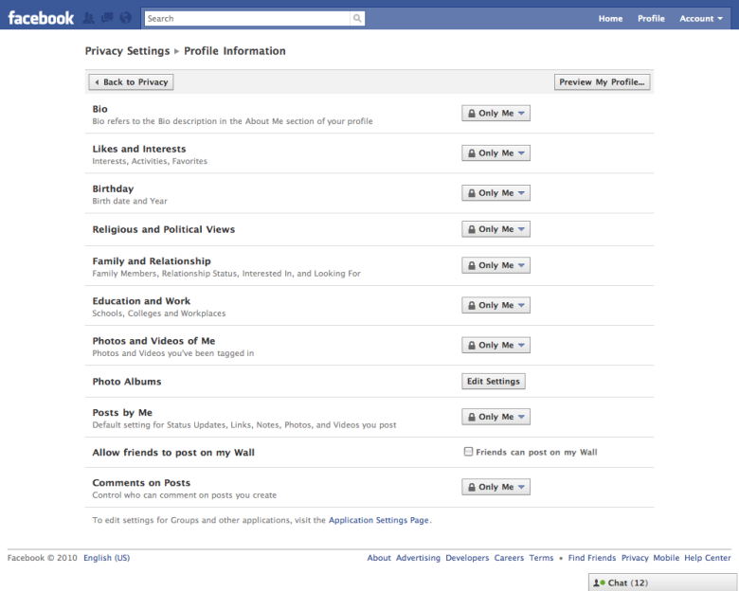Open the Help Center footer link
The width and height of the screenshot is (739, 591).
(708, 558)
